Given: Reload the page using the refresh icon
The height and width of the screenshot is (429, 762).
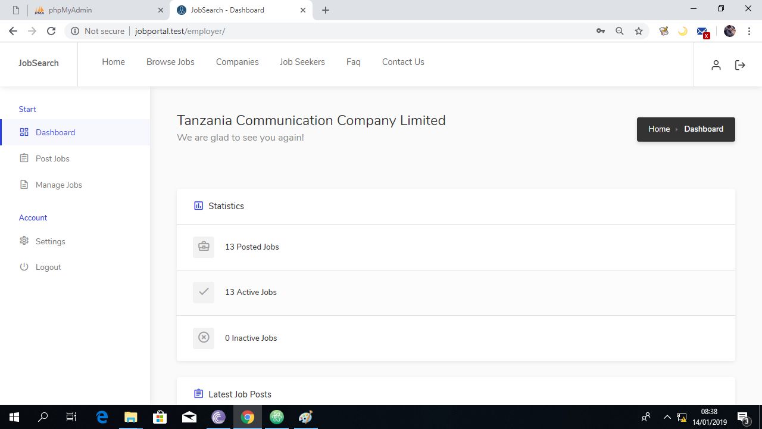Looking at the screenshot, I should coord(51,31).
